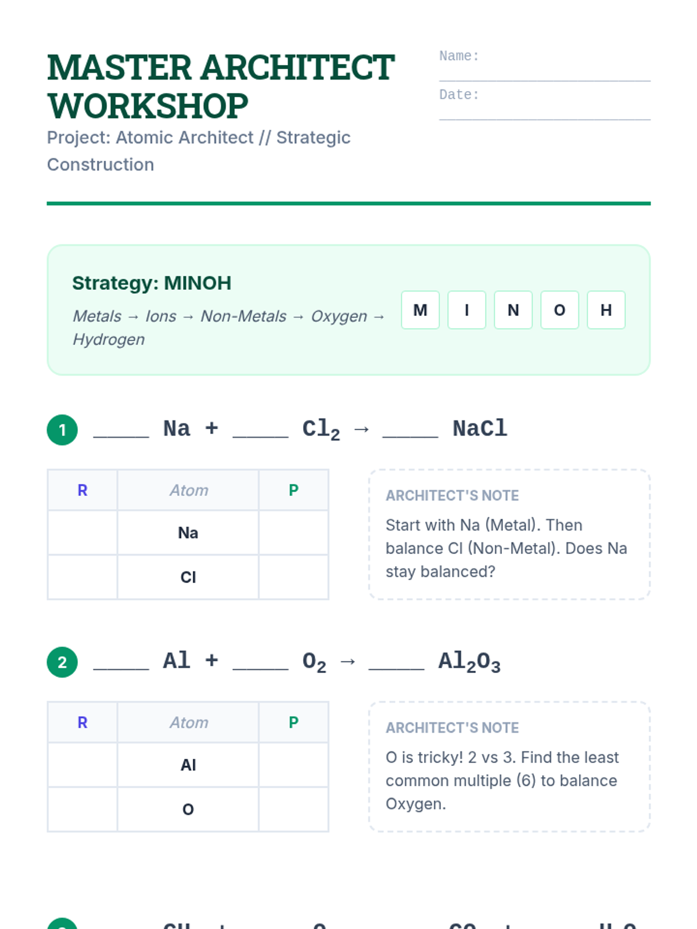This screenshot has width=697, height=929.
Task: Click the M strategy letter box
Action: click(420, 310)
